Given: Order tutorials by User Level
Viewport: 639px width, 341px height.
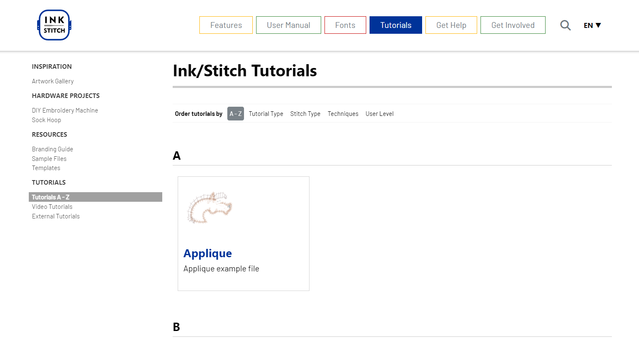Looking at the screenshot, I should coord(380,114).
